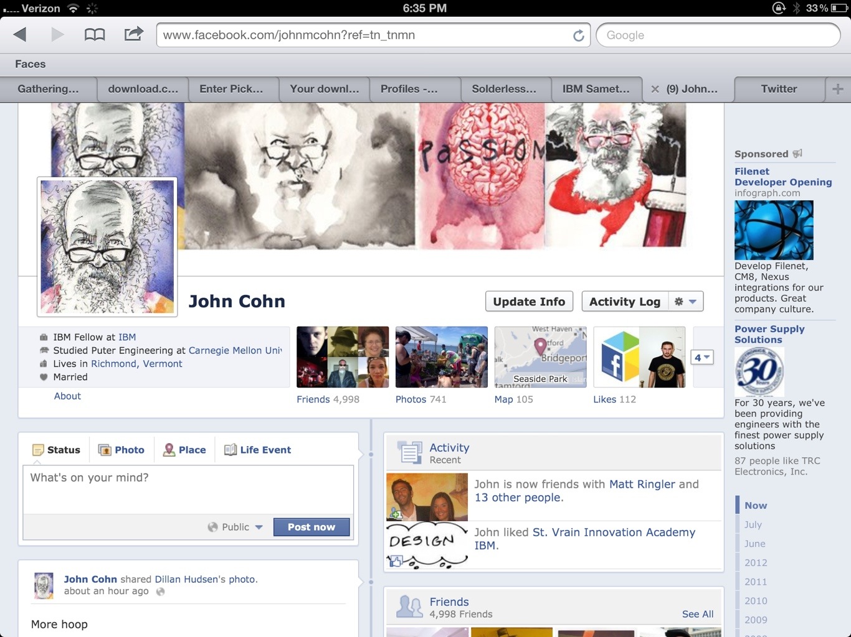The image size is (851, 637).
Task: Expand the hidden sections dropdown labeled 4
Action: tap(701, 357)
